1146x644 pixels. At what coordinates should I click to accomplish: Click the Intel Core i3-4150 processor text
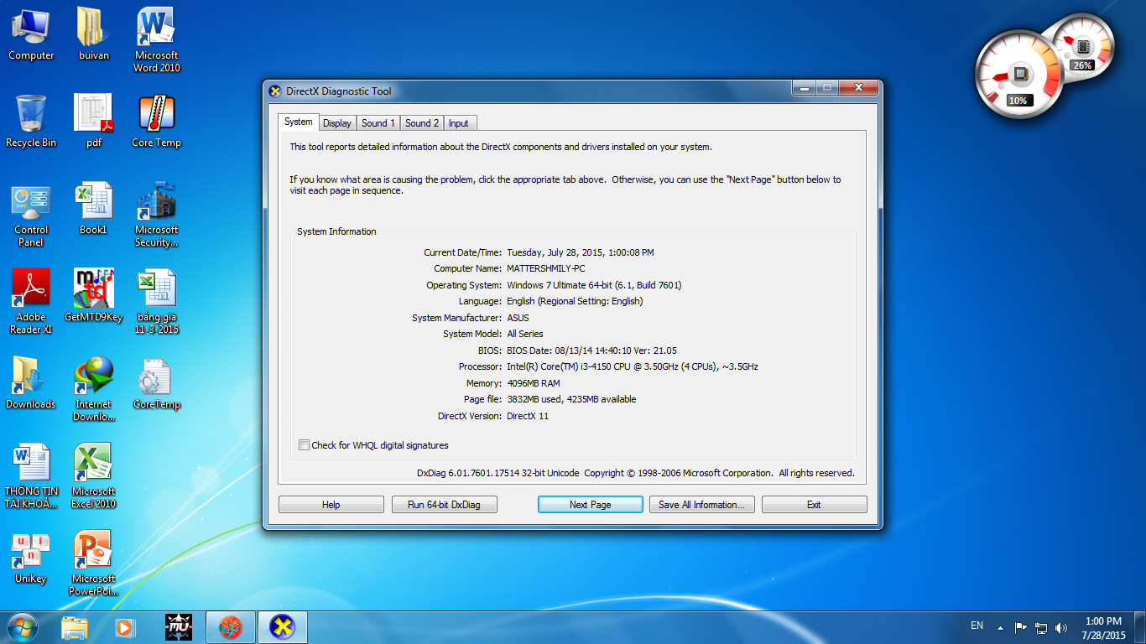633,366
